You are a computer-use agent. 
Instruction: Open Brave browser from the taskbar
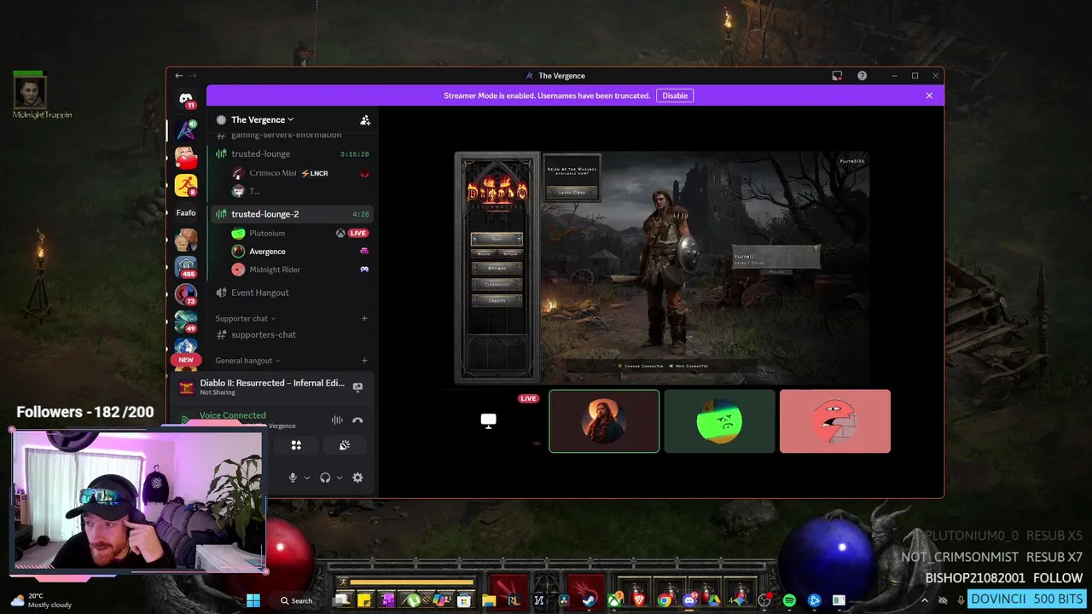(639, 600)
